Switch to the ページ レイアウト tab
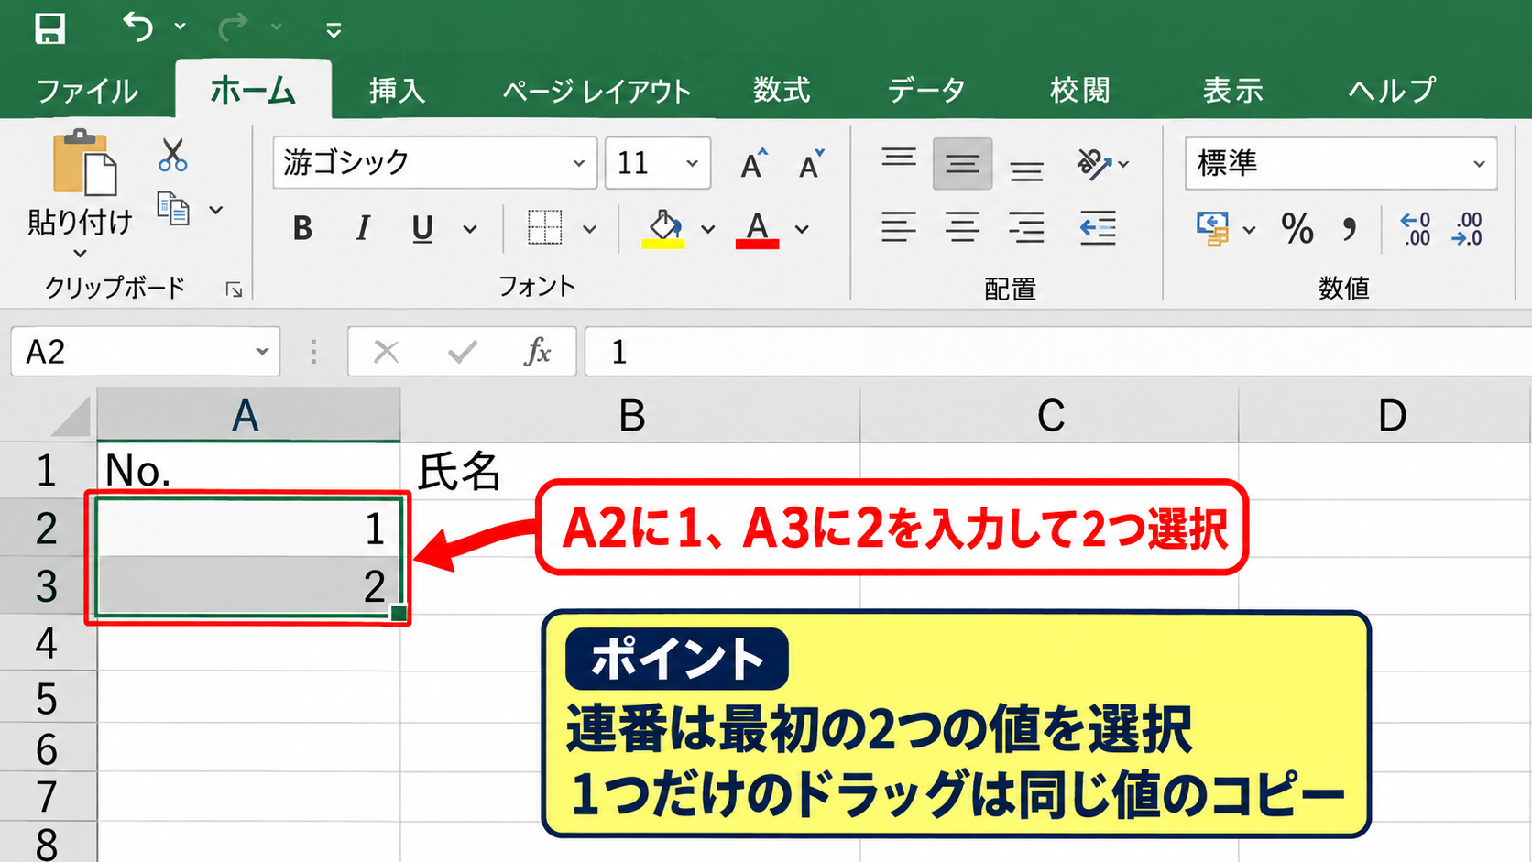The width and height of the screenshot is (1532, 862). (597, 91)
